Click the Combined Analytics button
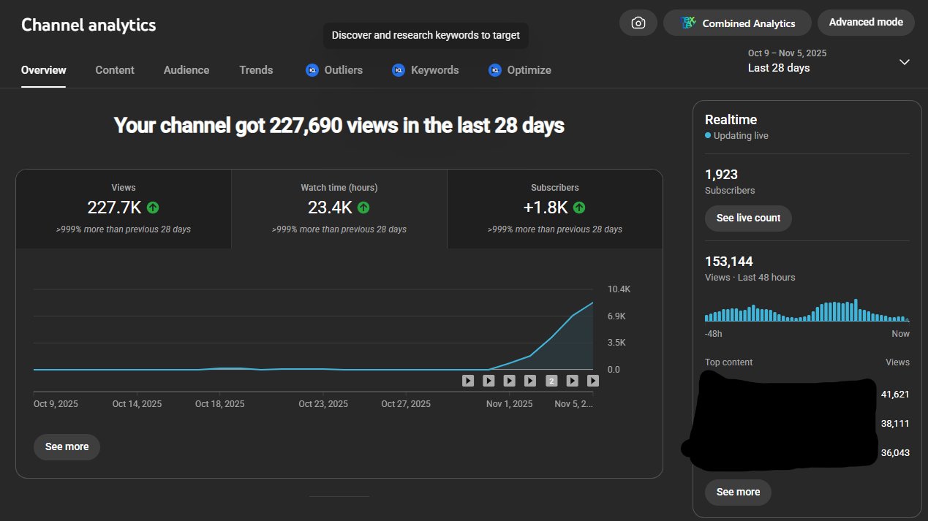The width and height of the screenshot is (928, 521). tap(737, 23)
